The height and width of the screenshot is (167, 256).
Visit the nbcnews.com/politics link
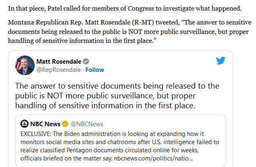pos(154,158)
